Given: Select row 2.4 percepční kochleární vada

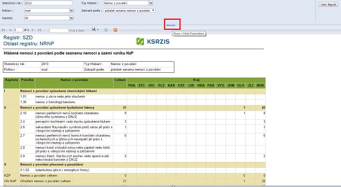Looking at the screenshot, I should [x=142, y=122].
